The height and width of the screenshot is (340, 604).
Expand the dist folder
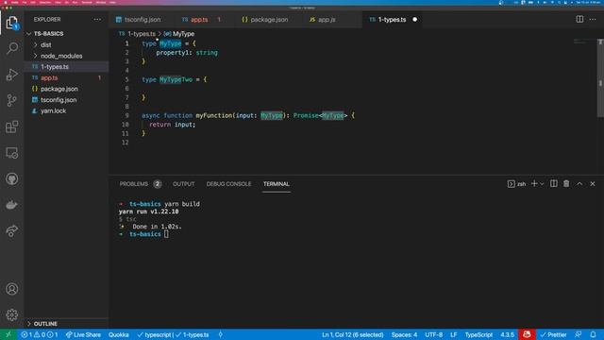(x=66, y=44)
